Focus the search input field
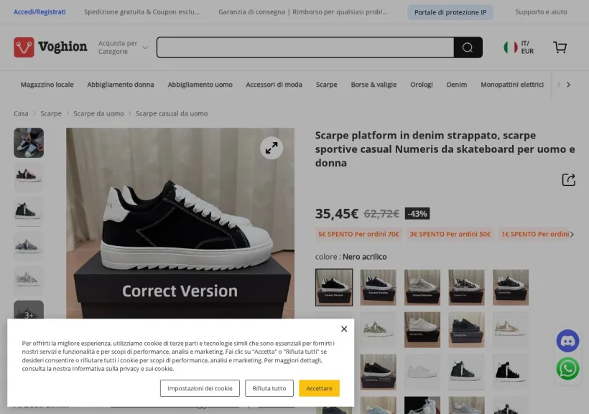This screenshot has width=589, height=414. click(305, 47)
